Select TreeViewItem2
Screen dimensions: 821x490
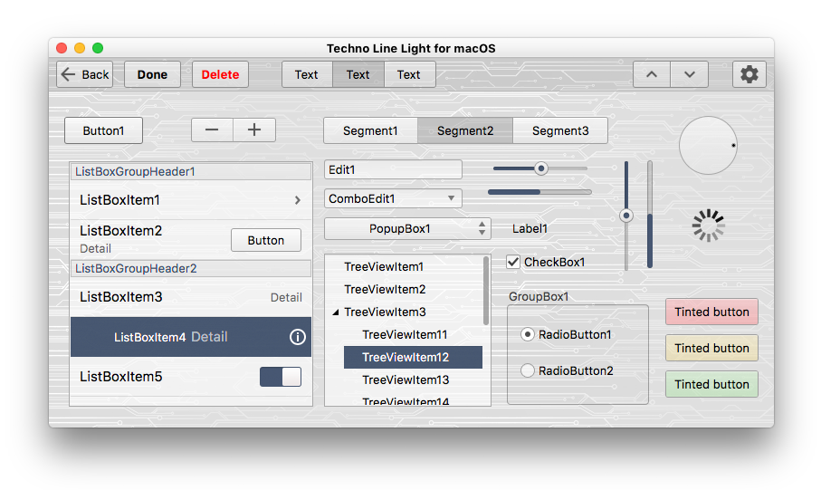point(385,289)
